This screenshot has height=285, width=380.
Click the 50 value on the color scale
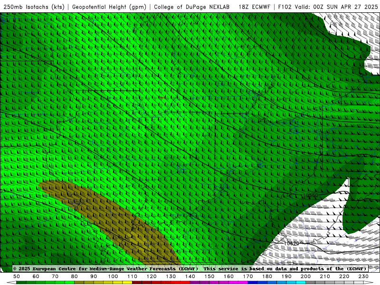click(x=17, y=276)
